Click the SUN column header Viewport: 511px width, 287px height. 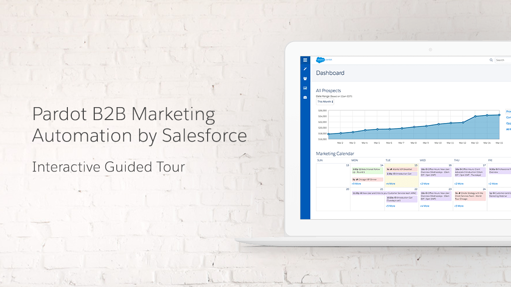tap(320, 160)
